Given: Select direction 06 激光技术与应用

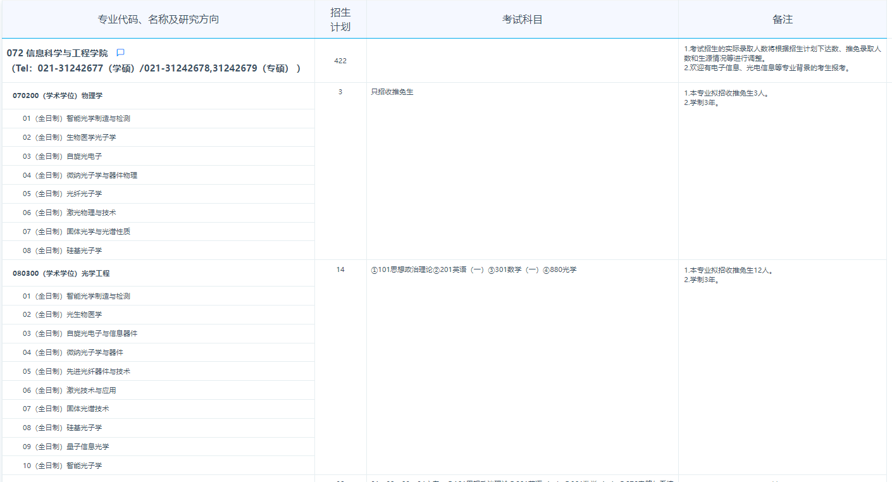Looking at the screenshot, I should coord(70,390).
